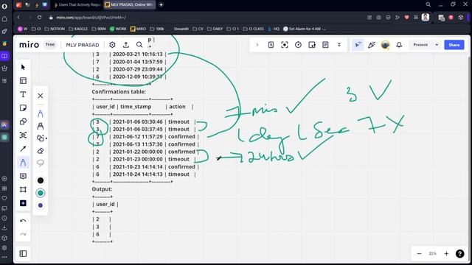Open the templates tool

click(x=23, y=80)
